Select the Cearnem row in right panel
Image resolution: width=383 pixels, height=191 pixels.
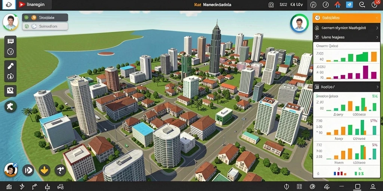346,28
